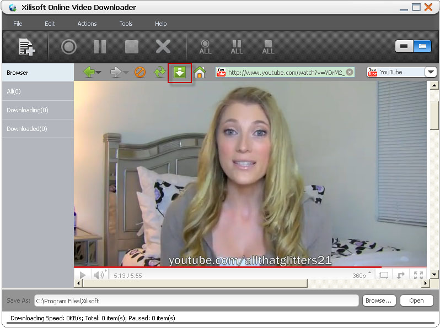Stop the selected download task
Screen dimensions: 440x328
[x=132, y=47]
